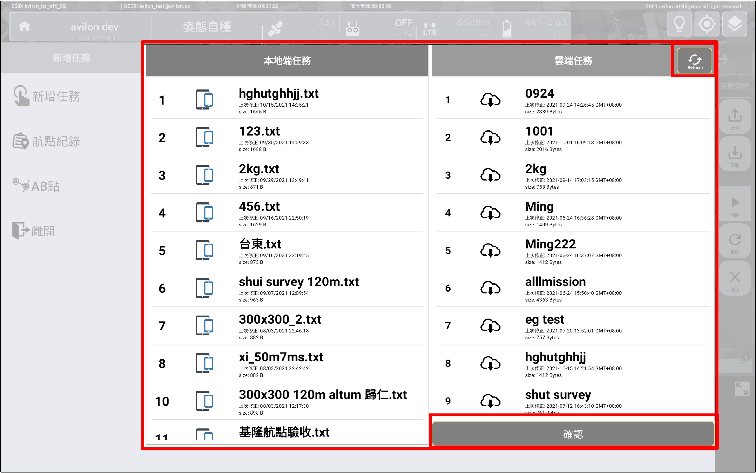Select the AB點 menu option
Viewport: 756px width, 473px height.
point(36,186)
